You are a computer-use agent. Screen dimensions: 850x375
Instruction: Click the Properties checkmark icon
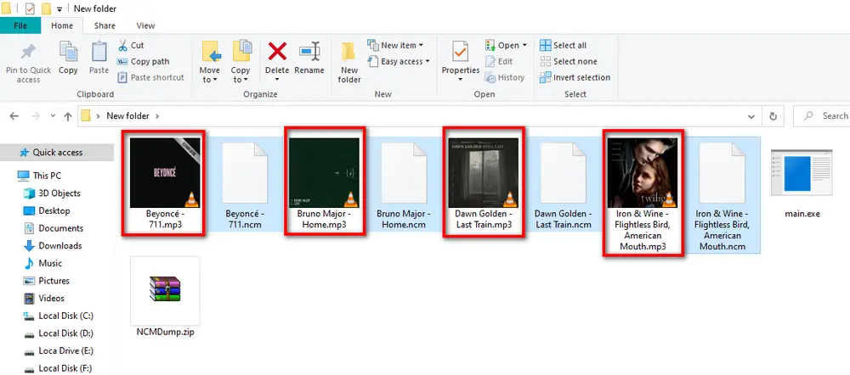click(460, 52)
